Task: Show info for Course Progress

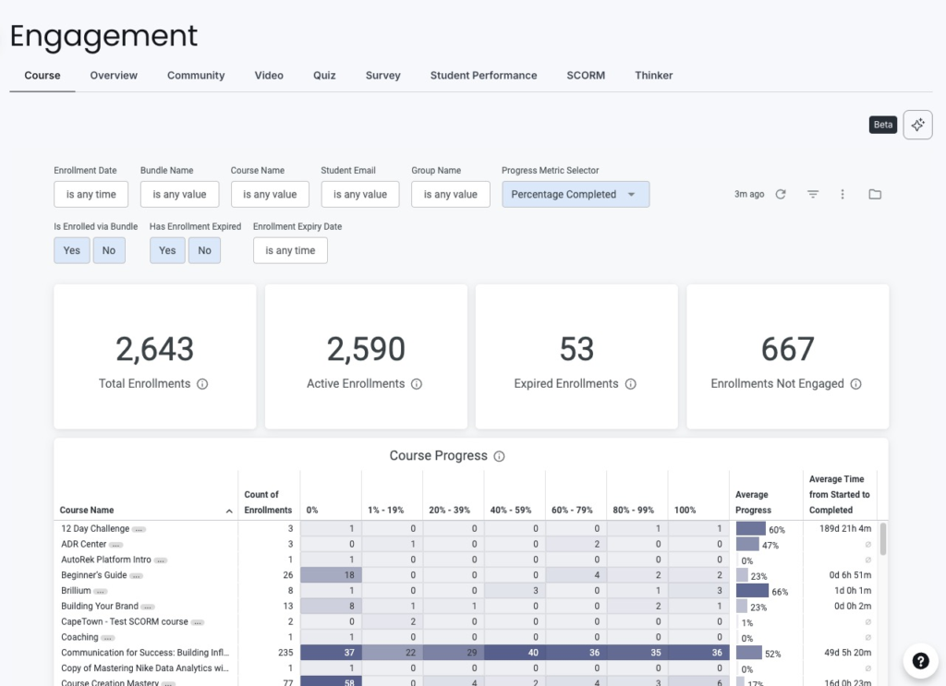Action: coord(499,456)
